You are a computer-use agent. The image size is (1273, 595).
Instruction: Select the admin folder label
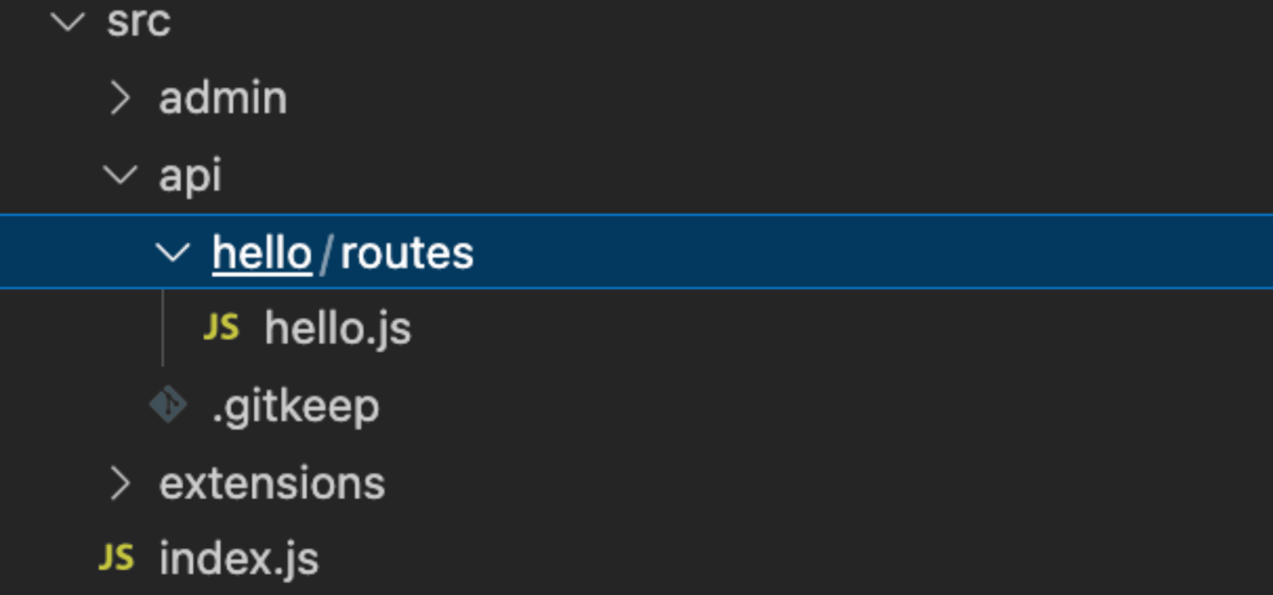223,98
